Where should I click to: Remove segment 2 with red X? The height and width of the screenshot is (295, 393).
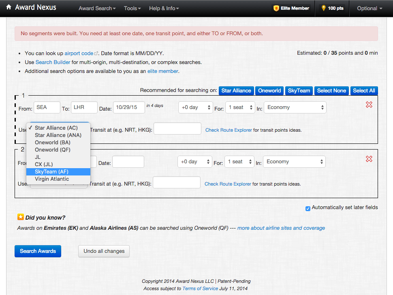[369, 159]
